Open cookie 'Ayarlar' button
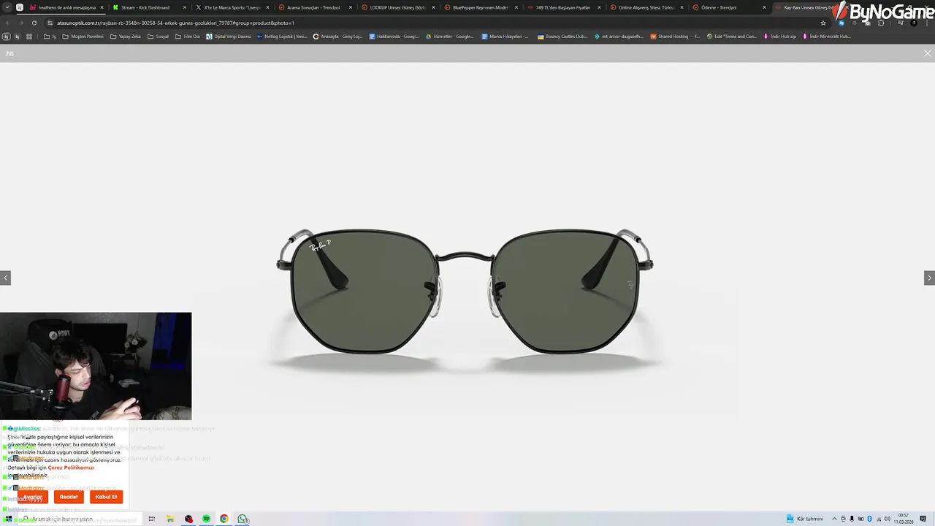 (x=33, y=497)
